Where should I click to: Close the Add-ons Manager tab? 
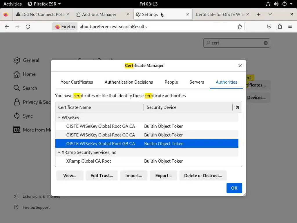tap(128, 15)
